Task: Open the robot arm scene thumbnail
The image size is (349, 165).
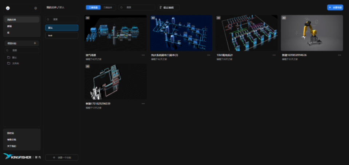Action: 312,33
